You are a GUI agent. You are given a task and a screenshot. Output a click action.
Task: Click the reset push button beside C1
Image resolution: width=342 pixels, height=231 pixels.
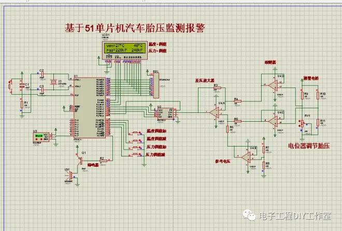[10, 86]
